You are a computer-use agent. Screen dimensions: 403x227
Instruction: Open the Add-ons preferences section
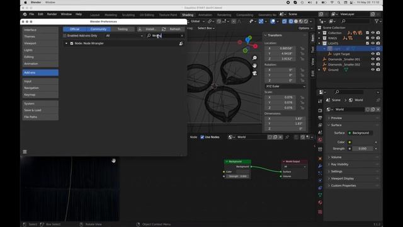pos(40,73)
